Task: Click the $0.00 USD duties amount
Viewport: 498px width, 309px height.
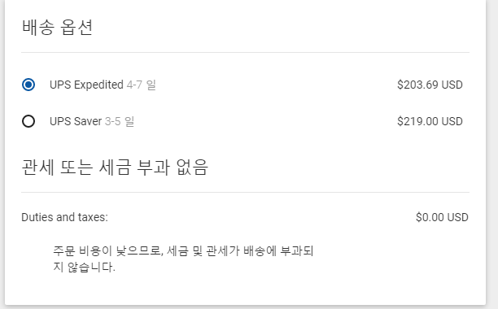Action: tap(442, 217)
